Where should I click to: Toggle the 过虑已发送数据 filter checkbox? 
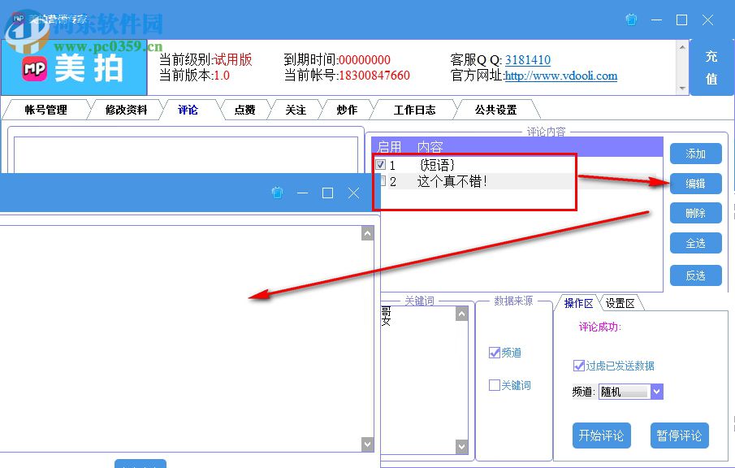pyautogui.click(x=578, y=365)
